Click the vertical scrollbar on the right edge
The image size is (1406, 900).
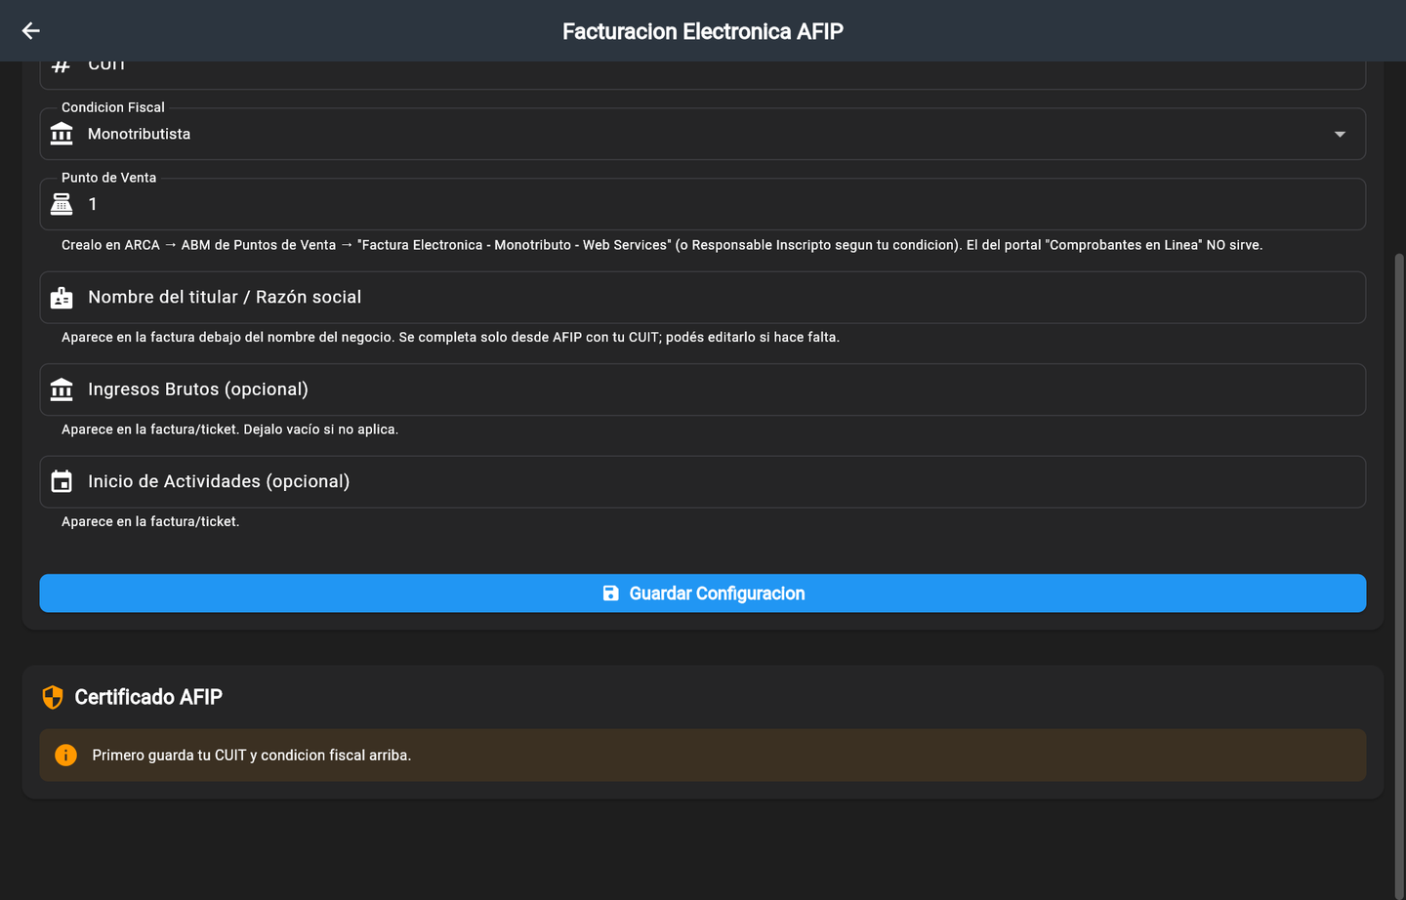point(1399,576)
